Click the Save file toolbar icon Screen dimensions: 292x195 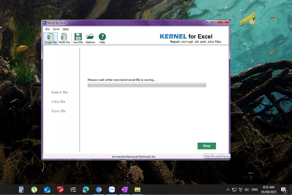click(78, 38)
